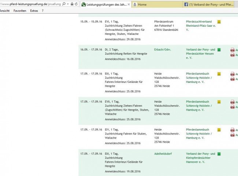This screenshot has width=238, height=176.
Task: Click the search magnifier in address bar
Action: (x=64, y=4)
